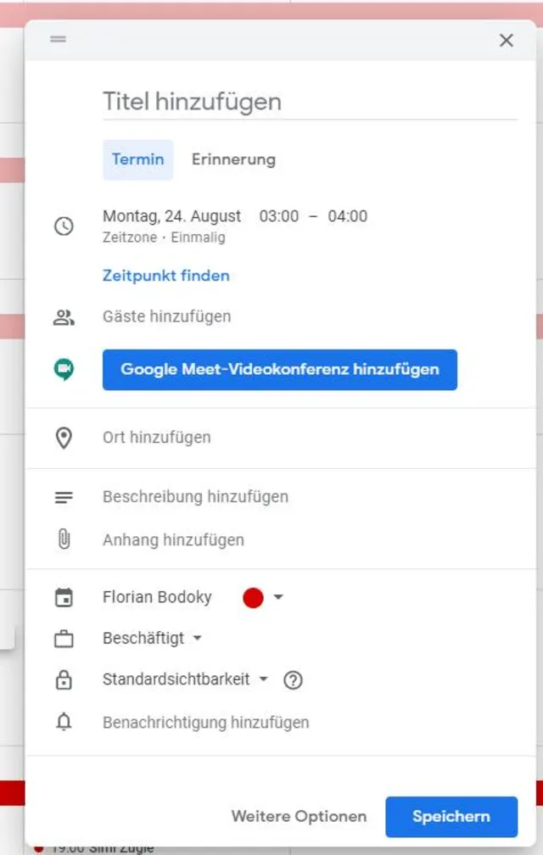Add a Google Meet video conference

click(x=280, y=370)
